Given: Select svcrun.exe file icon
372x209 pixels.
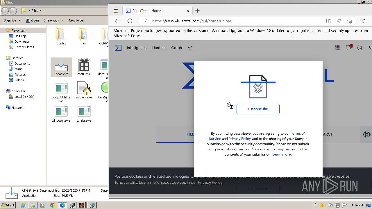Looking at the screenshot, I should [x=84, y=91].
